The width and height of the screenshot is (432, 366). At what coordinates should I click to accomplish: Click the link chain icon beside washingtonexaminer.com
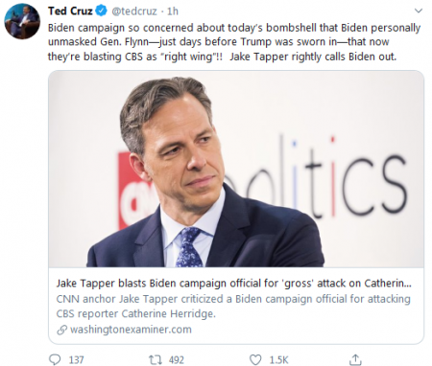(61, 330)
